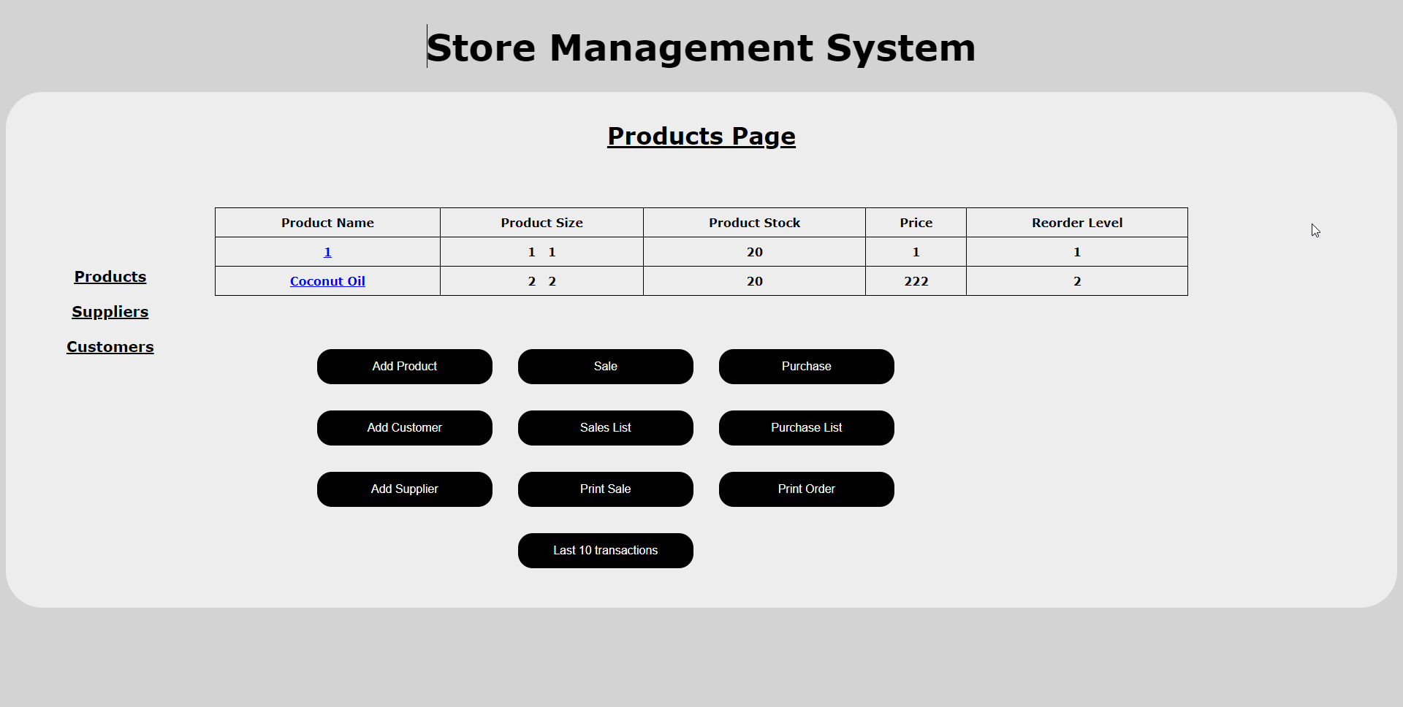Click the Product Name column header
The width and height of the screenshot is (1403, 707).
[327, 223]
